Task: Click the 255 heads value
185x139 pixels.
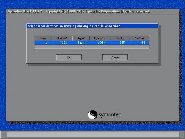Action: [122, 43]
